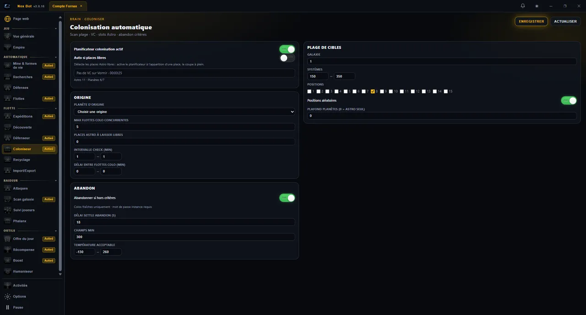
Task: Click the Empire sidebar icon
Action: click(7, 47)
